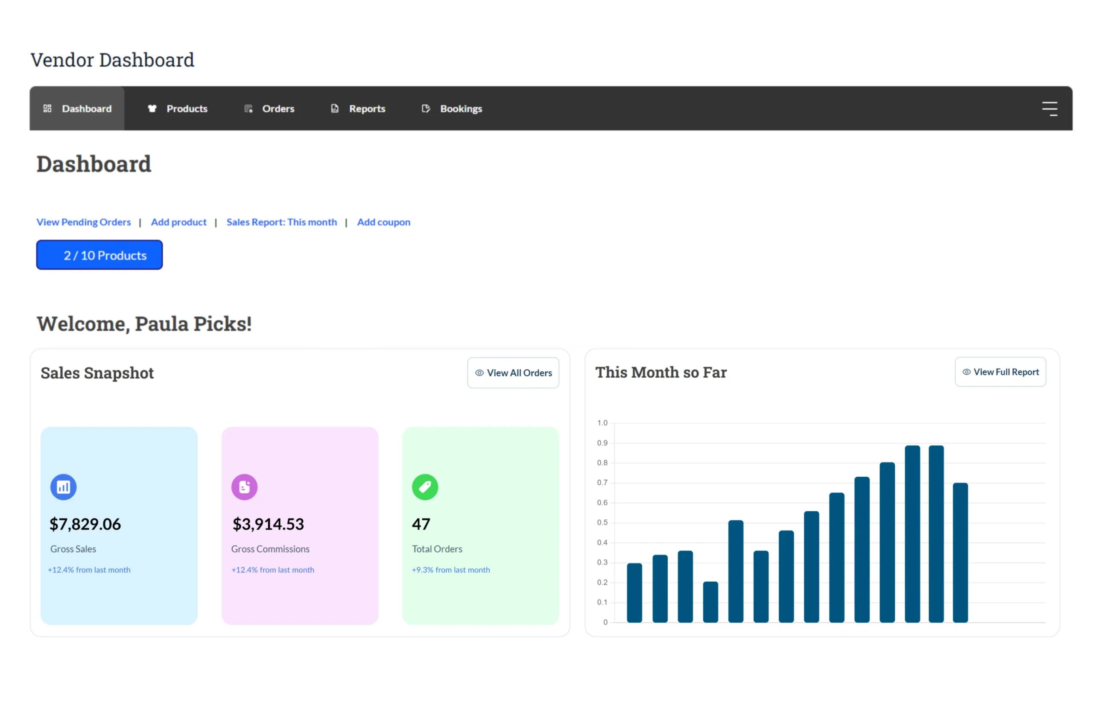
Task: Click the Dashboard grid icon
Action: [47, 108]
